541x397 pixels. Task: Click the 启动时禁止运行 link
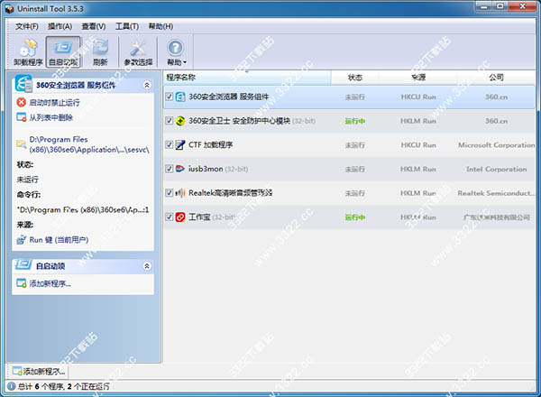[54, 103]
